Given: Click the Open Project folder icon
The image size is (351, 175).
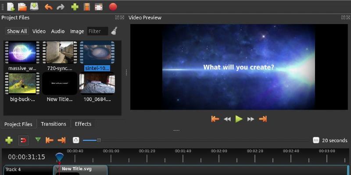Looking at the screenshot, I should [x=22, y=7].
